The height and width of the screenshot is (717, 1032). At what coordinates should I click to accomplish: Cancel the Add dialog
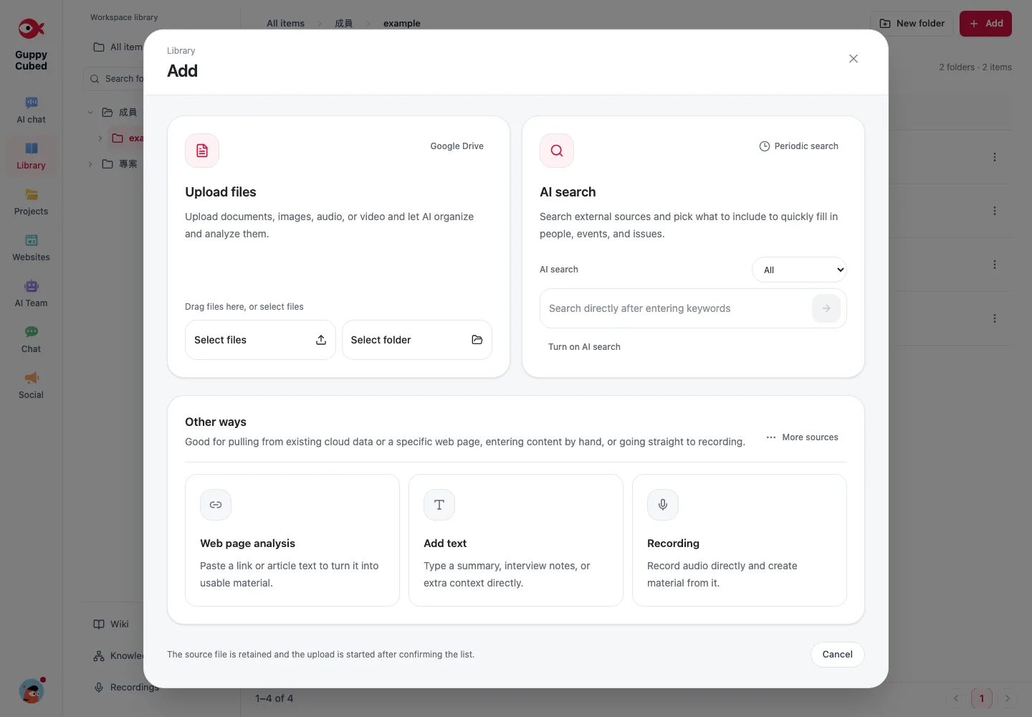tap(837, 655)
